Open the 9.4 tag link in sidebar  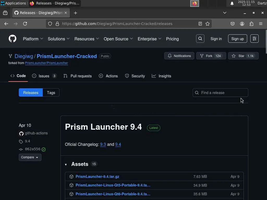pyautogui.click(x=27, y=141)
